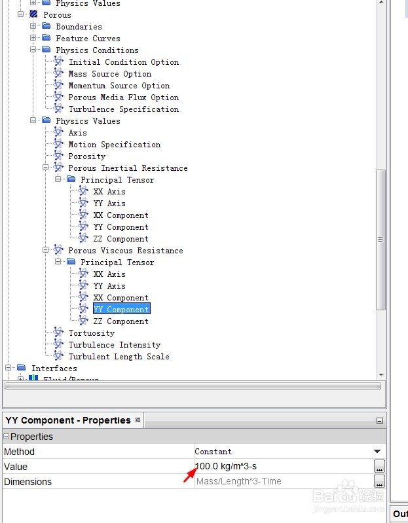This screenshot has width=408, height=523.
Task: Select XX Axis under Porous Viscous Resistance
Action: [x=109, y=274]
